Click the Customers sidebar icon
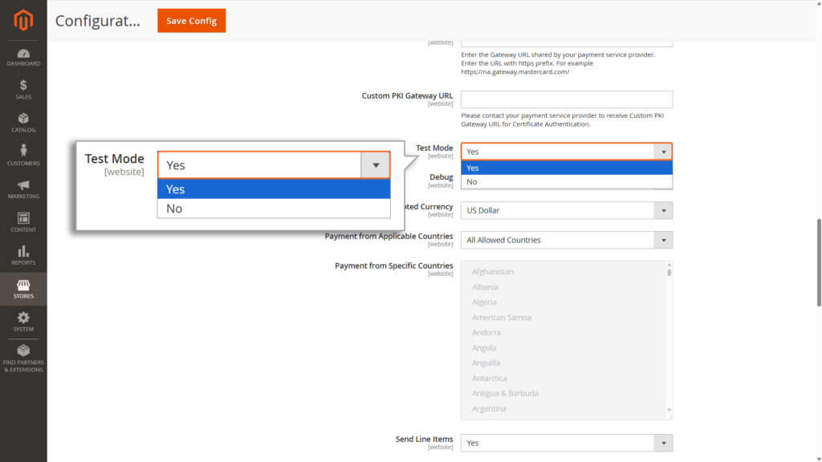Image resolution: width=822 pixels, height=462 pixels. [23, 152]
